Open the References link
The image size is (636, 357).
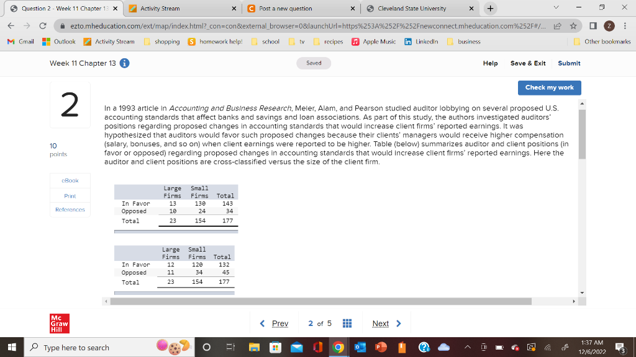pyautogui.click(x=70, y=209)
